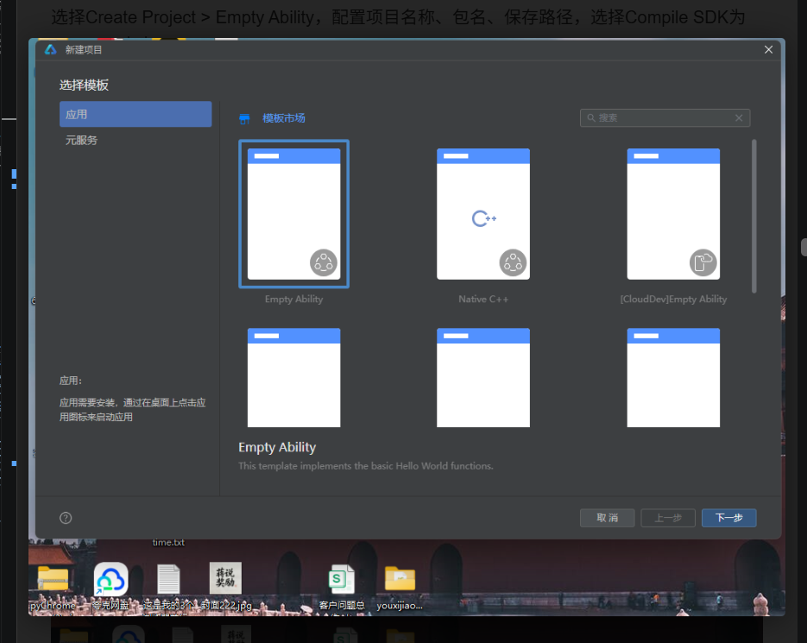
Task: Click the 选择模板 heading
Action: [84, 85]
